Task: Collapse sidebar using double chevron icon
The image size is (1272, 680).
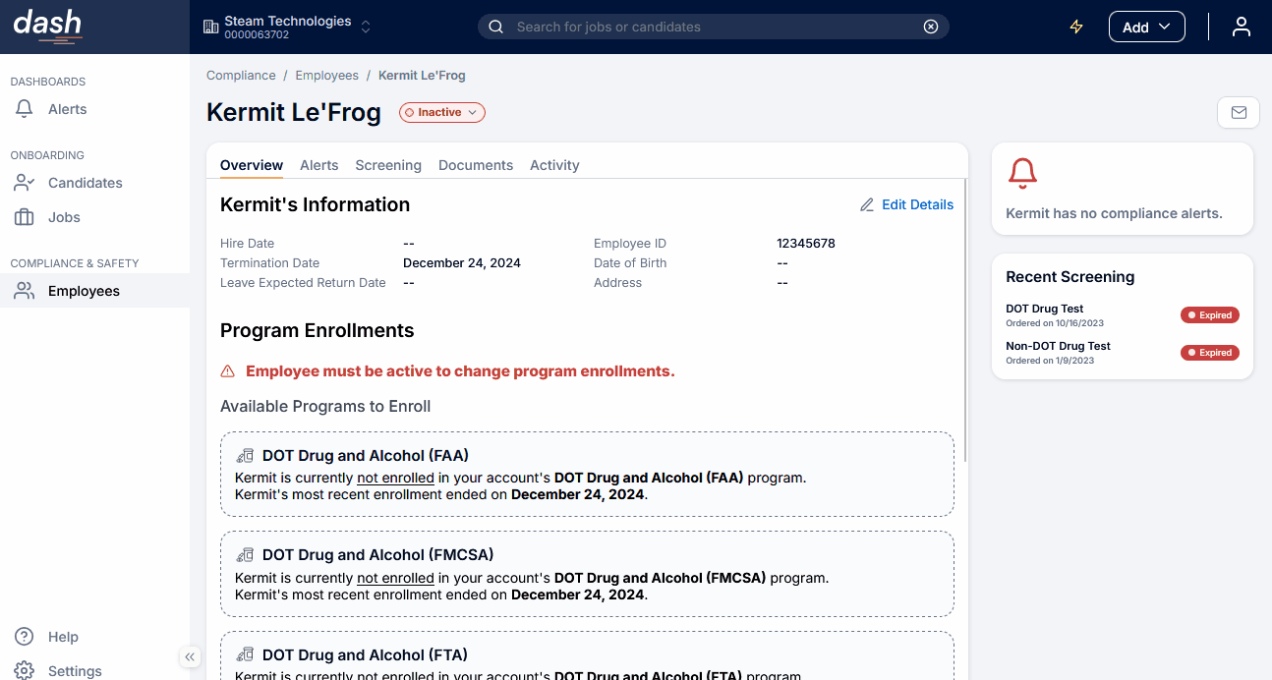Action: pyautogui.click(x=190, y=656)
